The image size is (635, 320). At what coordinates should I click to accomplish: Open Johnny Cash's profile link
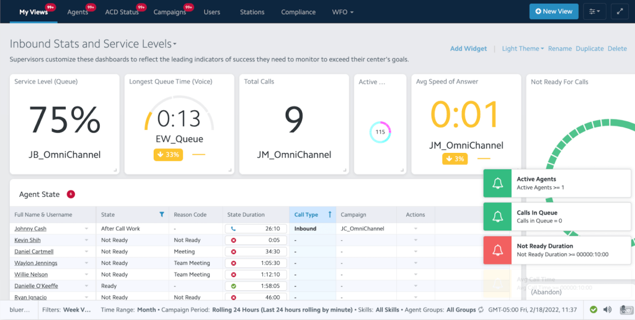pyautogui.click(x=30, y=228)
